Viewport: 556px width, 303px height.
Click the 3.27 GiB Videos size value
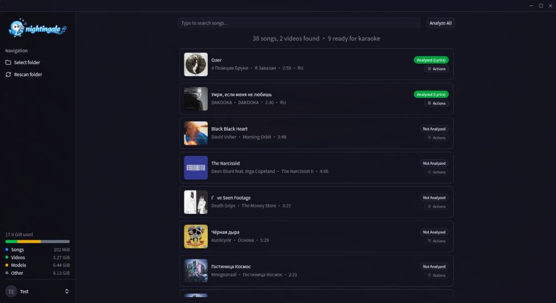coord(61,257)
